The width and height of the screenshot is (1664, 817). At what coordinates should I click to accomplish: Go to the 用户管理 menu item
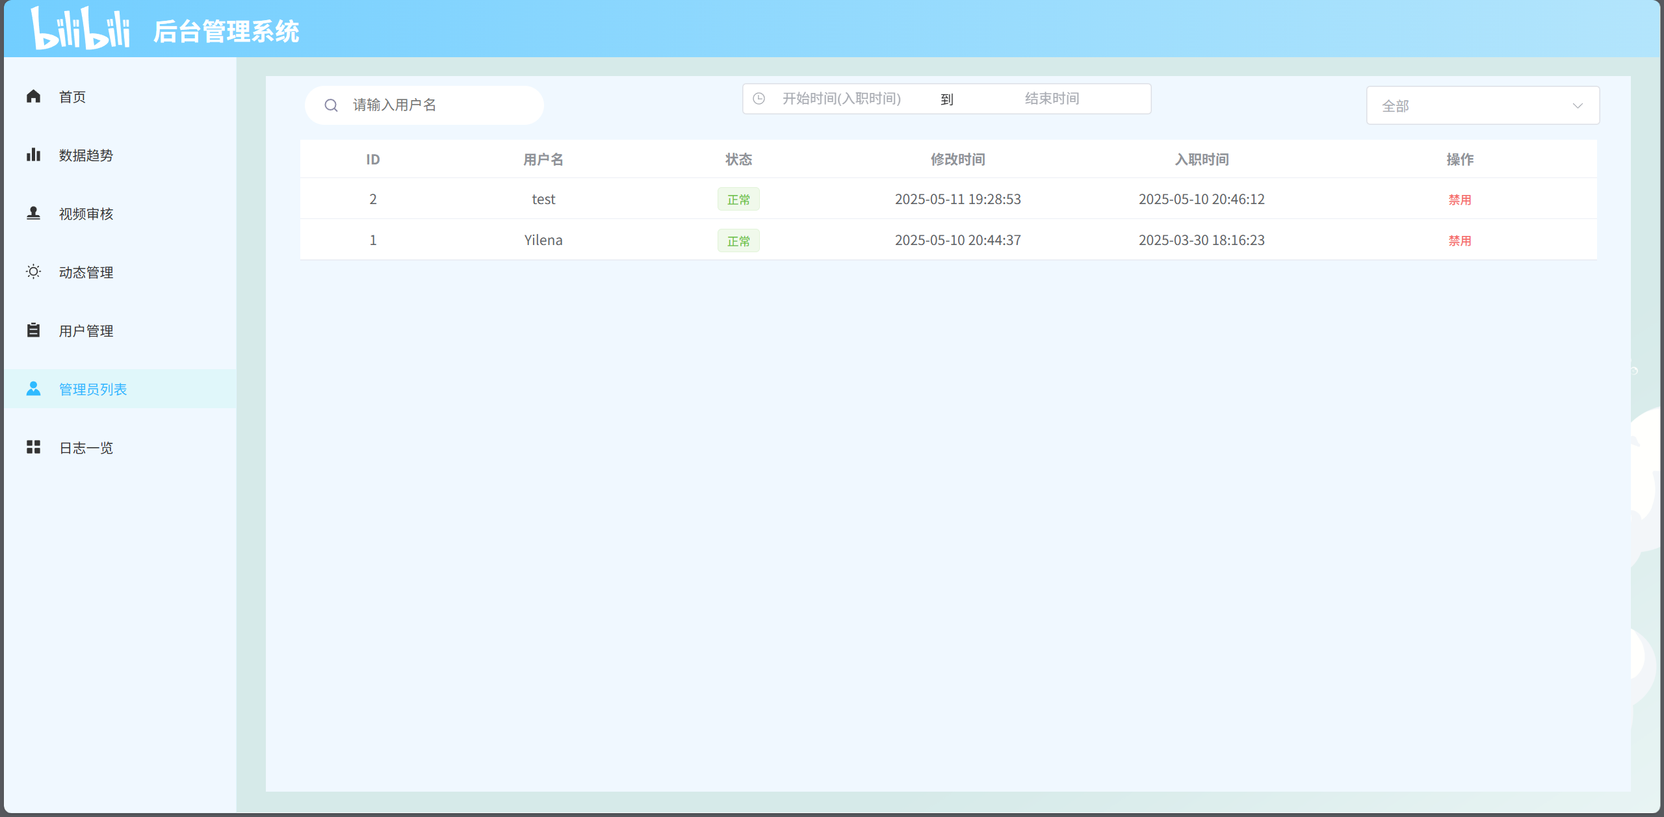[x=86, y=331]
